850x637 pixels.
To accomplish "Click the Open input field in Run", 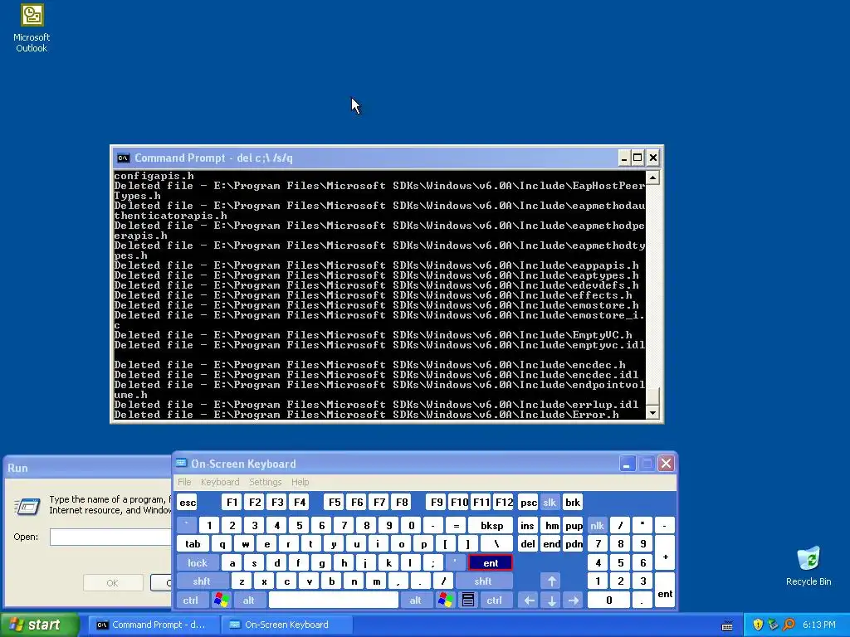I will [x=110, y=537].
